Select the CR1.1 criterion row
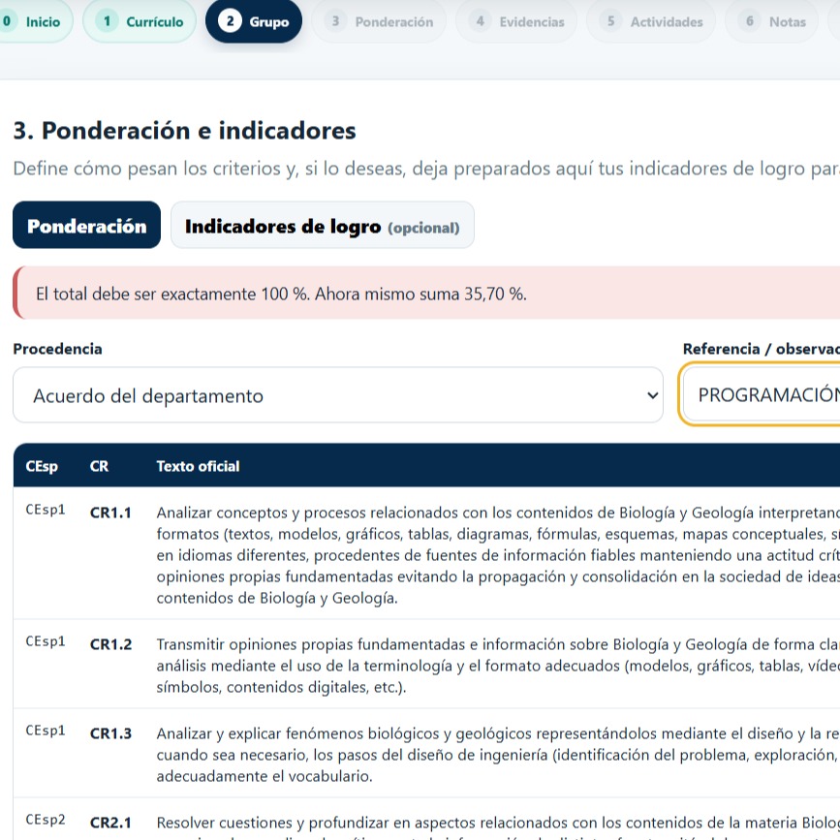840x840 pixels. (x=426, y=553)
